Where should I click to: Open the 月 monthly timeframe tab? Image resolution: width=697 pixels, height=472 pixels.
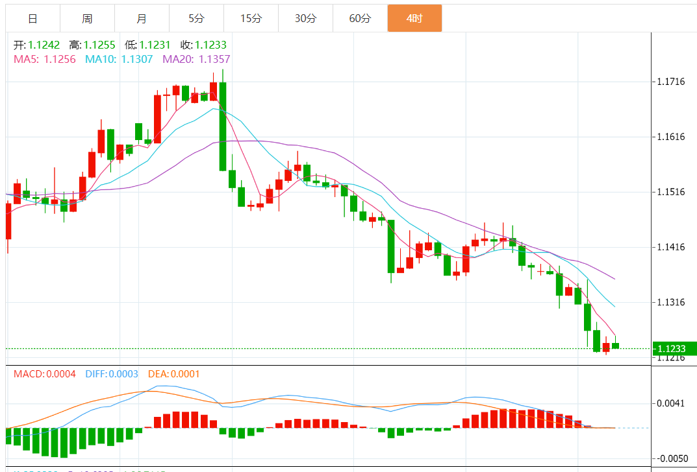click(142, 18)
